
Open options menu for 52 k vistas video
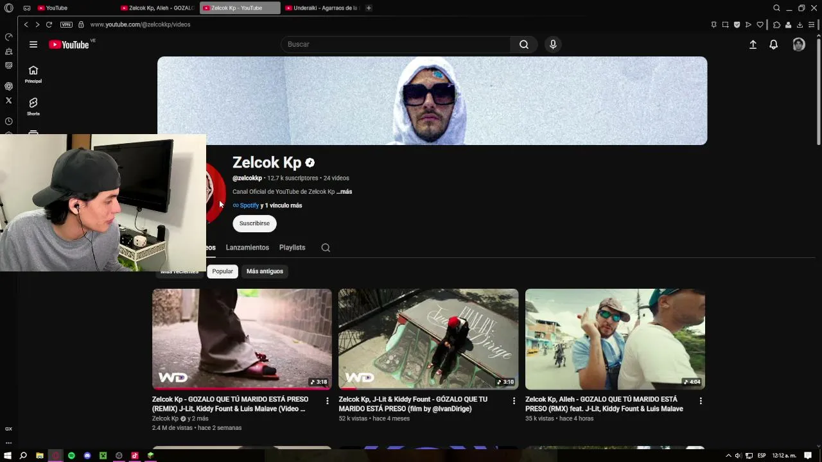coord(514,401)
